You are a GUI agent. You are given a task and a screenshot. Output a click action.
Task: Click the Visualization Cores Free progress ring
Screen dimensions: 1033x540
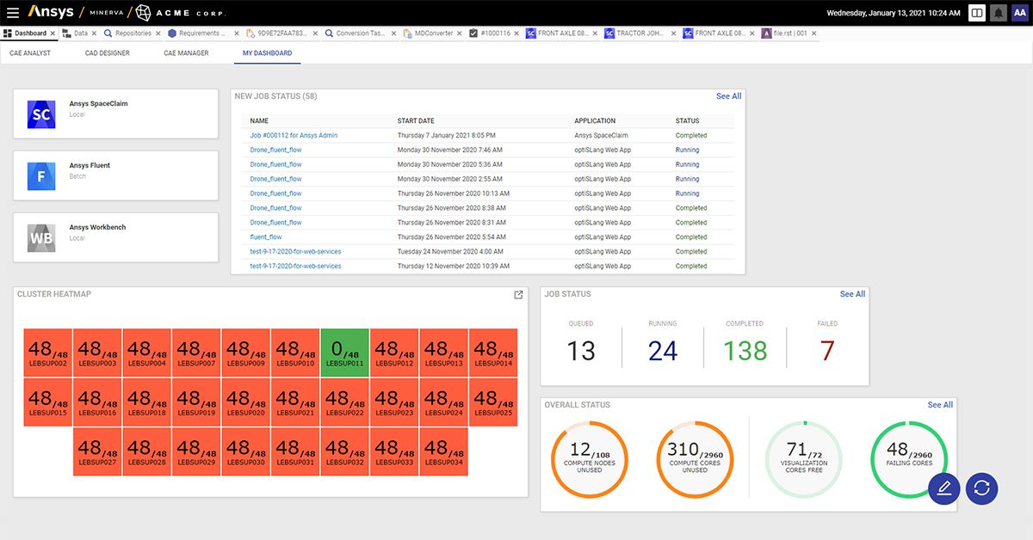pos(804,458)
